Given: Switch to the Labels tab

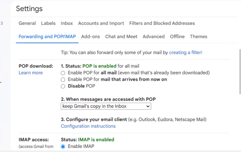Looking at the screenshot, I should tap(48, 23).
